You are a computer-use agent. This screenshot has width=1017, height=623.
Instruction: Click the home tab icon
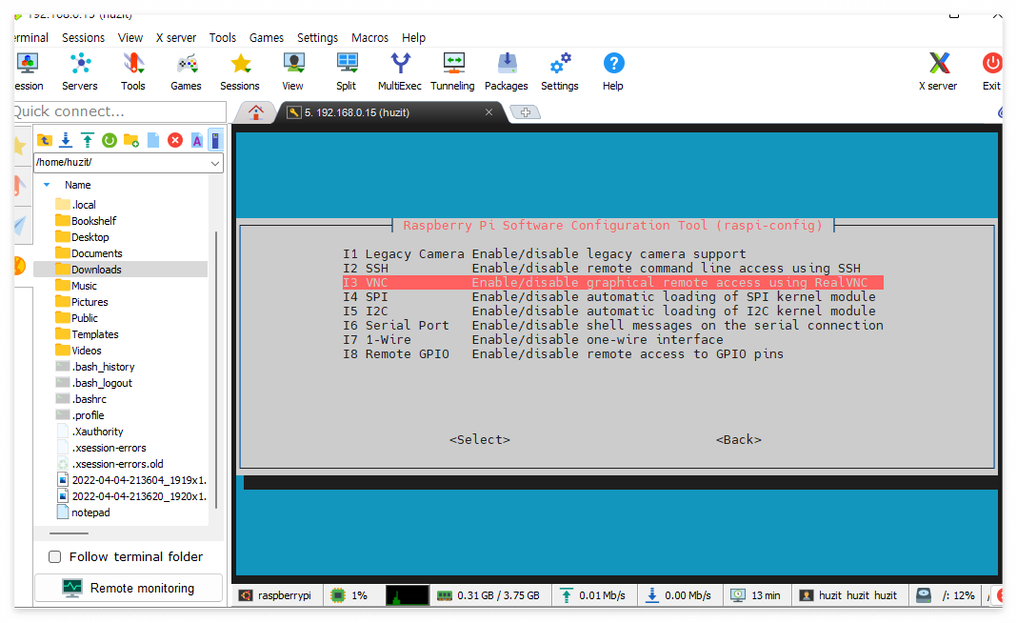coord(255,112)
